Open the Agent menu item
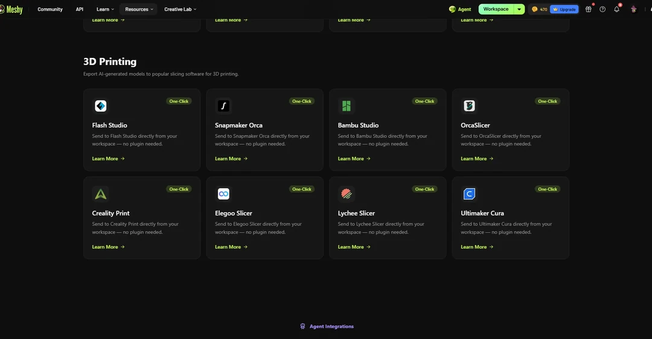Image resolution: width=652 pixels, height=339 pixels. coord(460,9)
